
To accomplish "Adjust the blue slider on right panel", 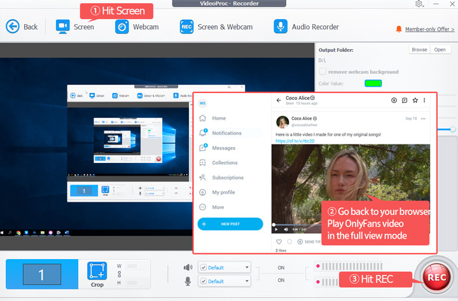I will tap(453, 129).
